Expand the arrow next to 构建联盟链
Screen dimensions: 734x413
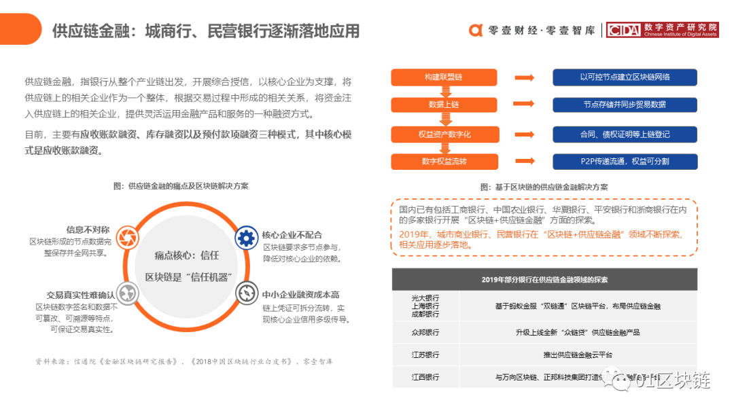525,77
